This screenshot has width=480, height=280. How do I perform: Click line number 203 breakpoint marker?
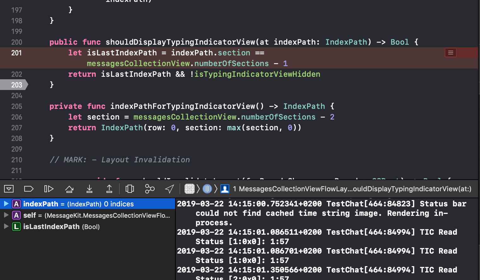click(x=14, y=85)
